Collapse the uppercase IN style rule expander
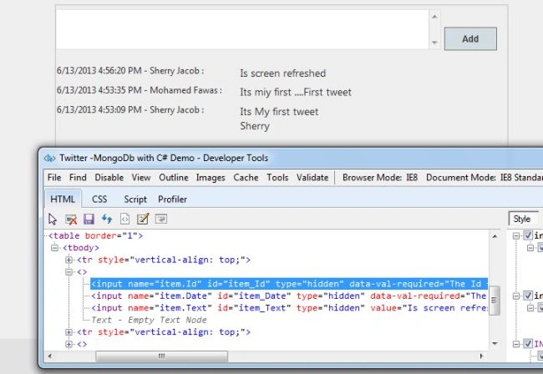 click(516, 344)
